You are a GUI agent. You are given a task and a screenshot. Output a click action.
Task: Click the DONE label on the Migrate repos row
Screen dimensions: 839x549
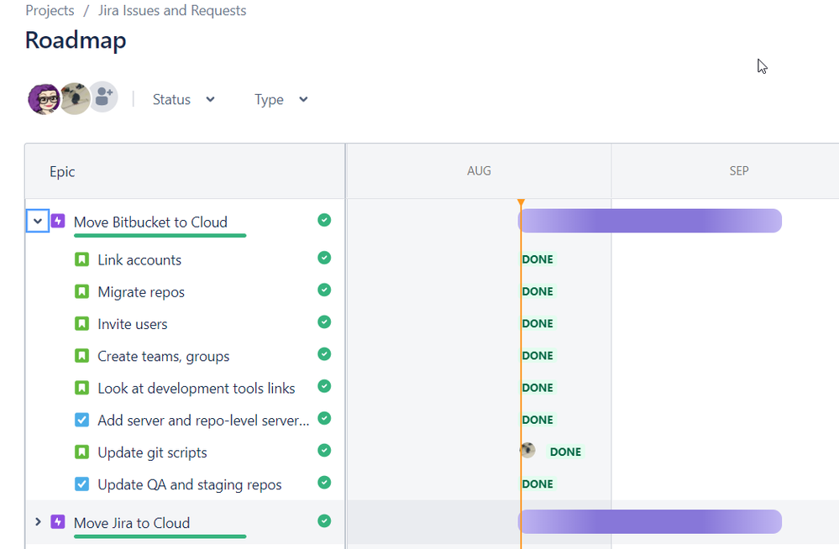pyautogui.click(x=537, y=291)
